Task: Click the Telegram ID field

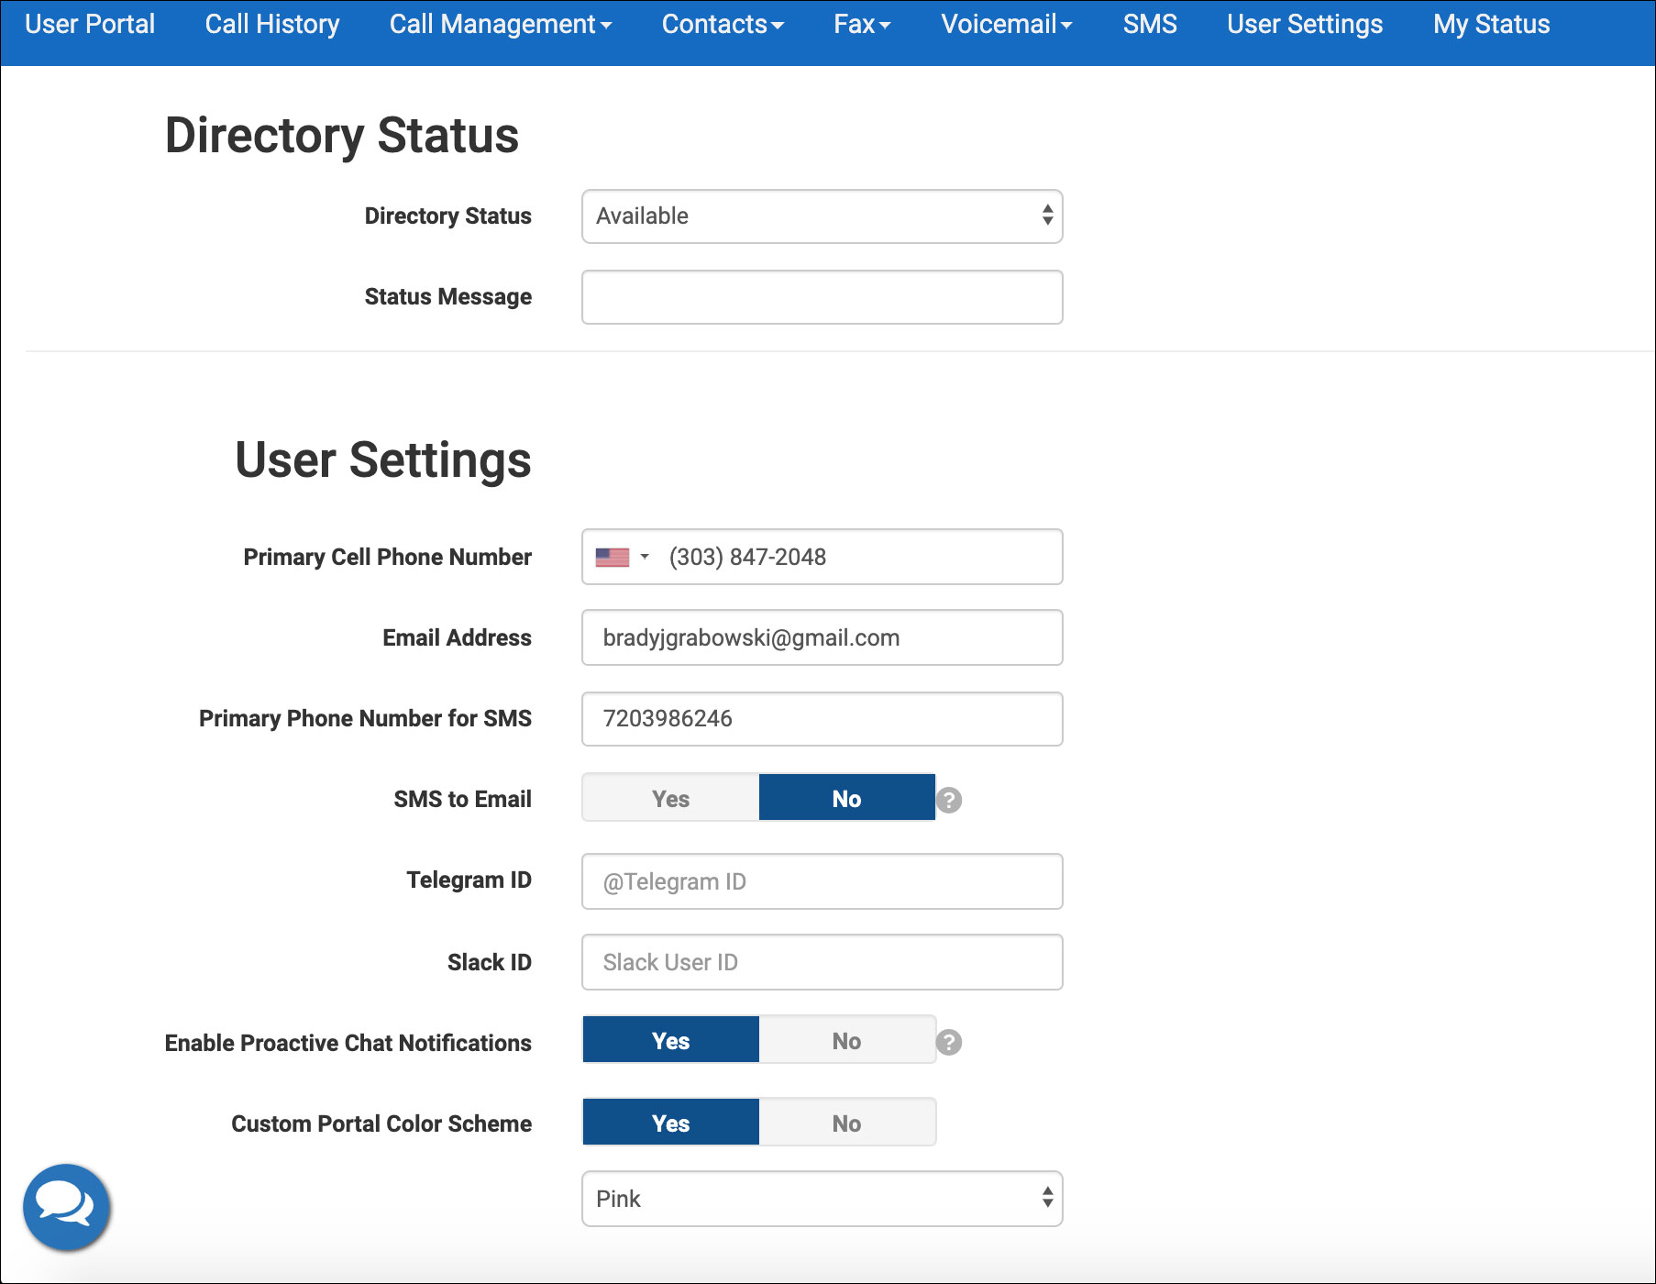Action: tap(821, 880)
